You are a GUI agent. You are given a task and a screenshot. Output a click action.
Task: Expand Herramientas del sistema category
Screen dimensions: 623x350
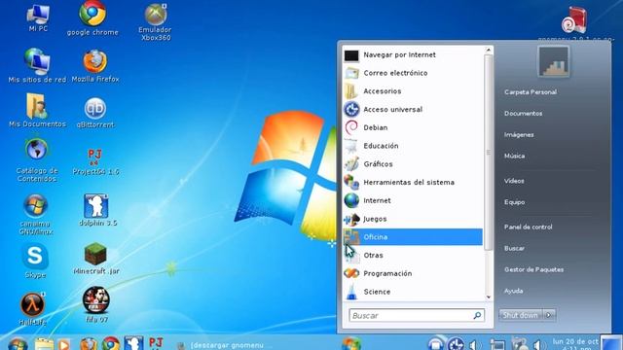(x=413, y=183)
